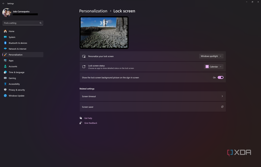
Task: Open the Give feedback link
Action: coord(91,123)
